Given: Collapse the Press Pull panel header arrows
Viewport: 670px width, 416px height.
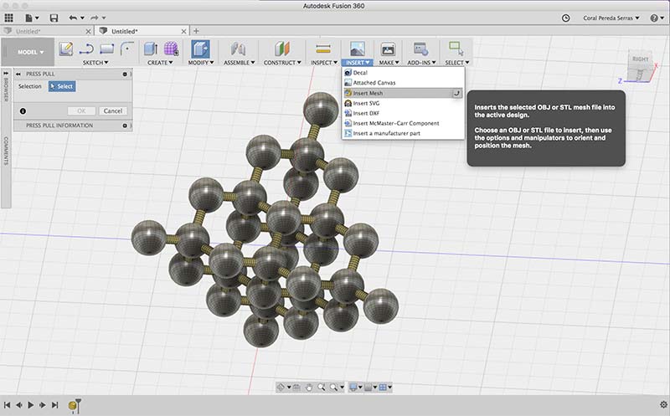Looking at the screenshot, I should click(18, 74).
